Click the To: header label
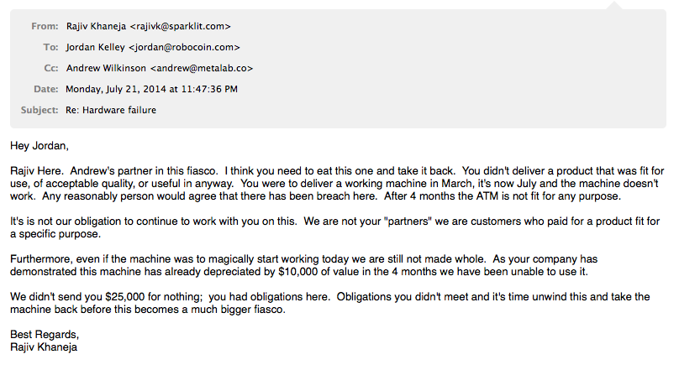Viewport: 679px width, 370px height. [x=50, y=47]
